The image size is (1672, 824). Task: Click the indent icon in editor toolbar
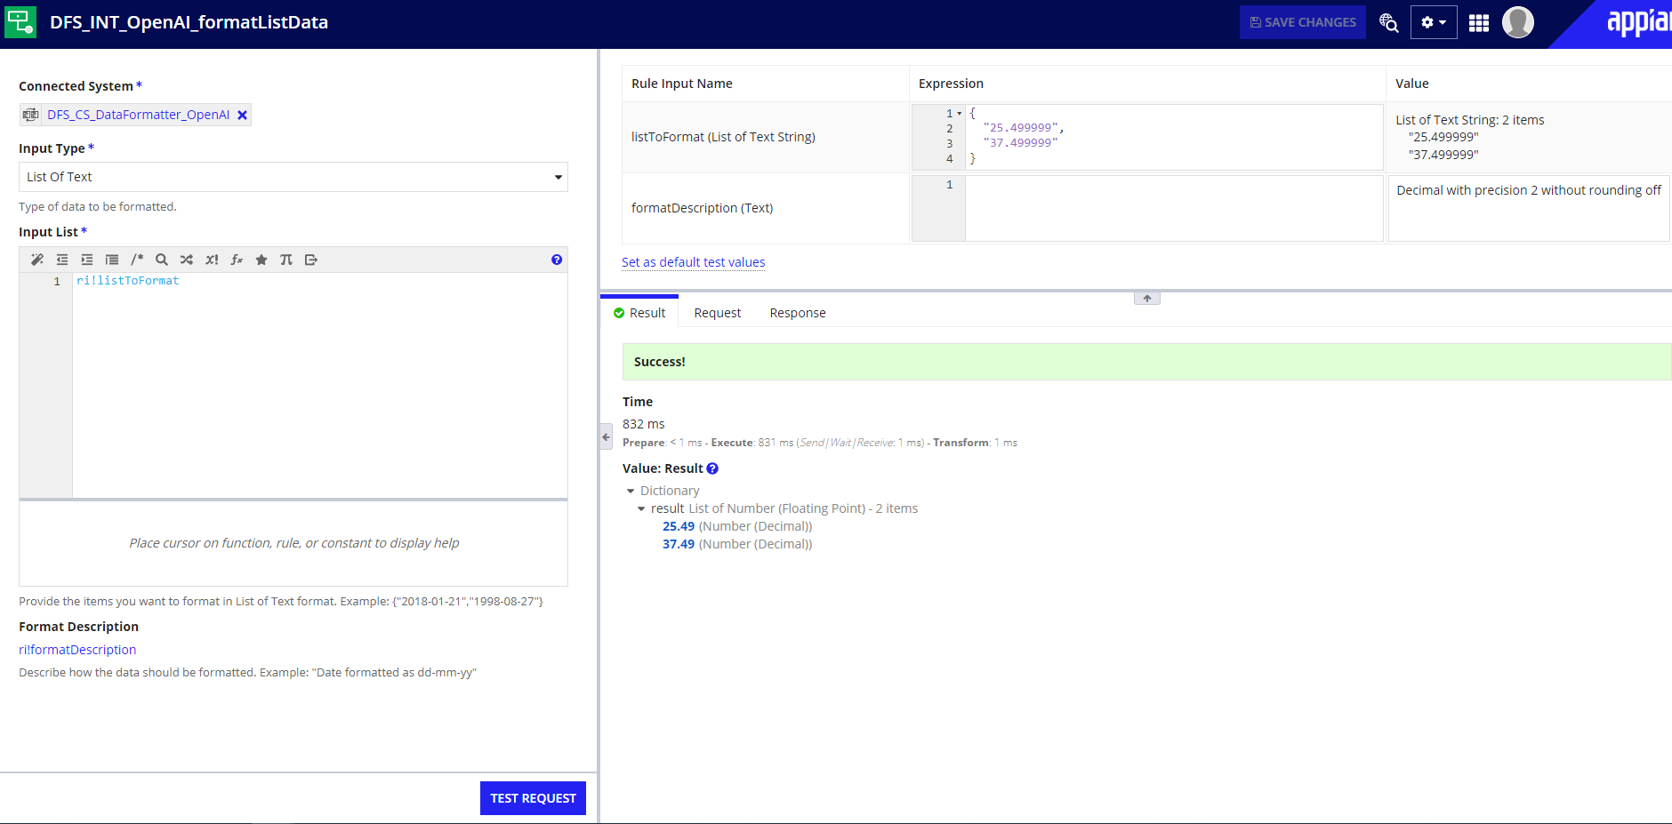[x=87, y=260]
